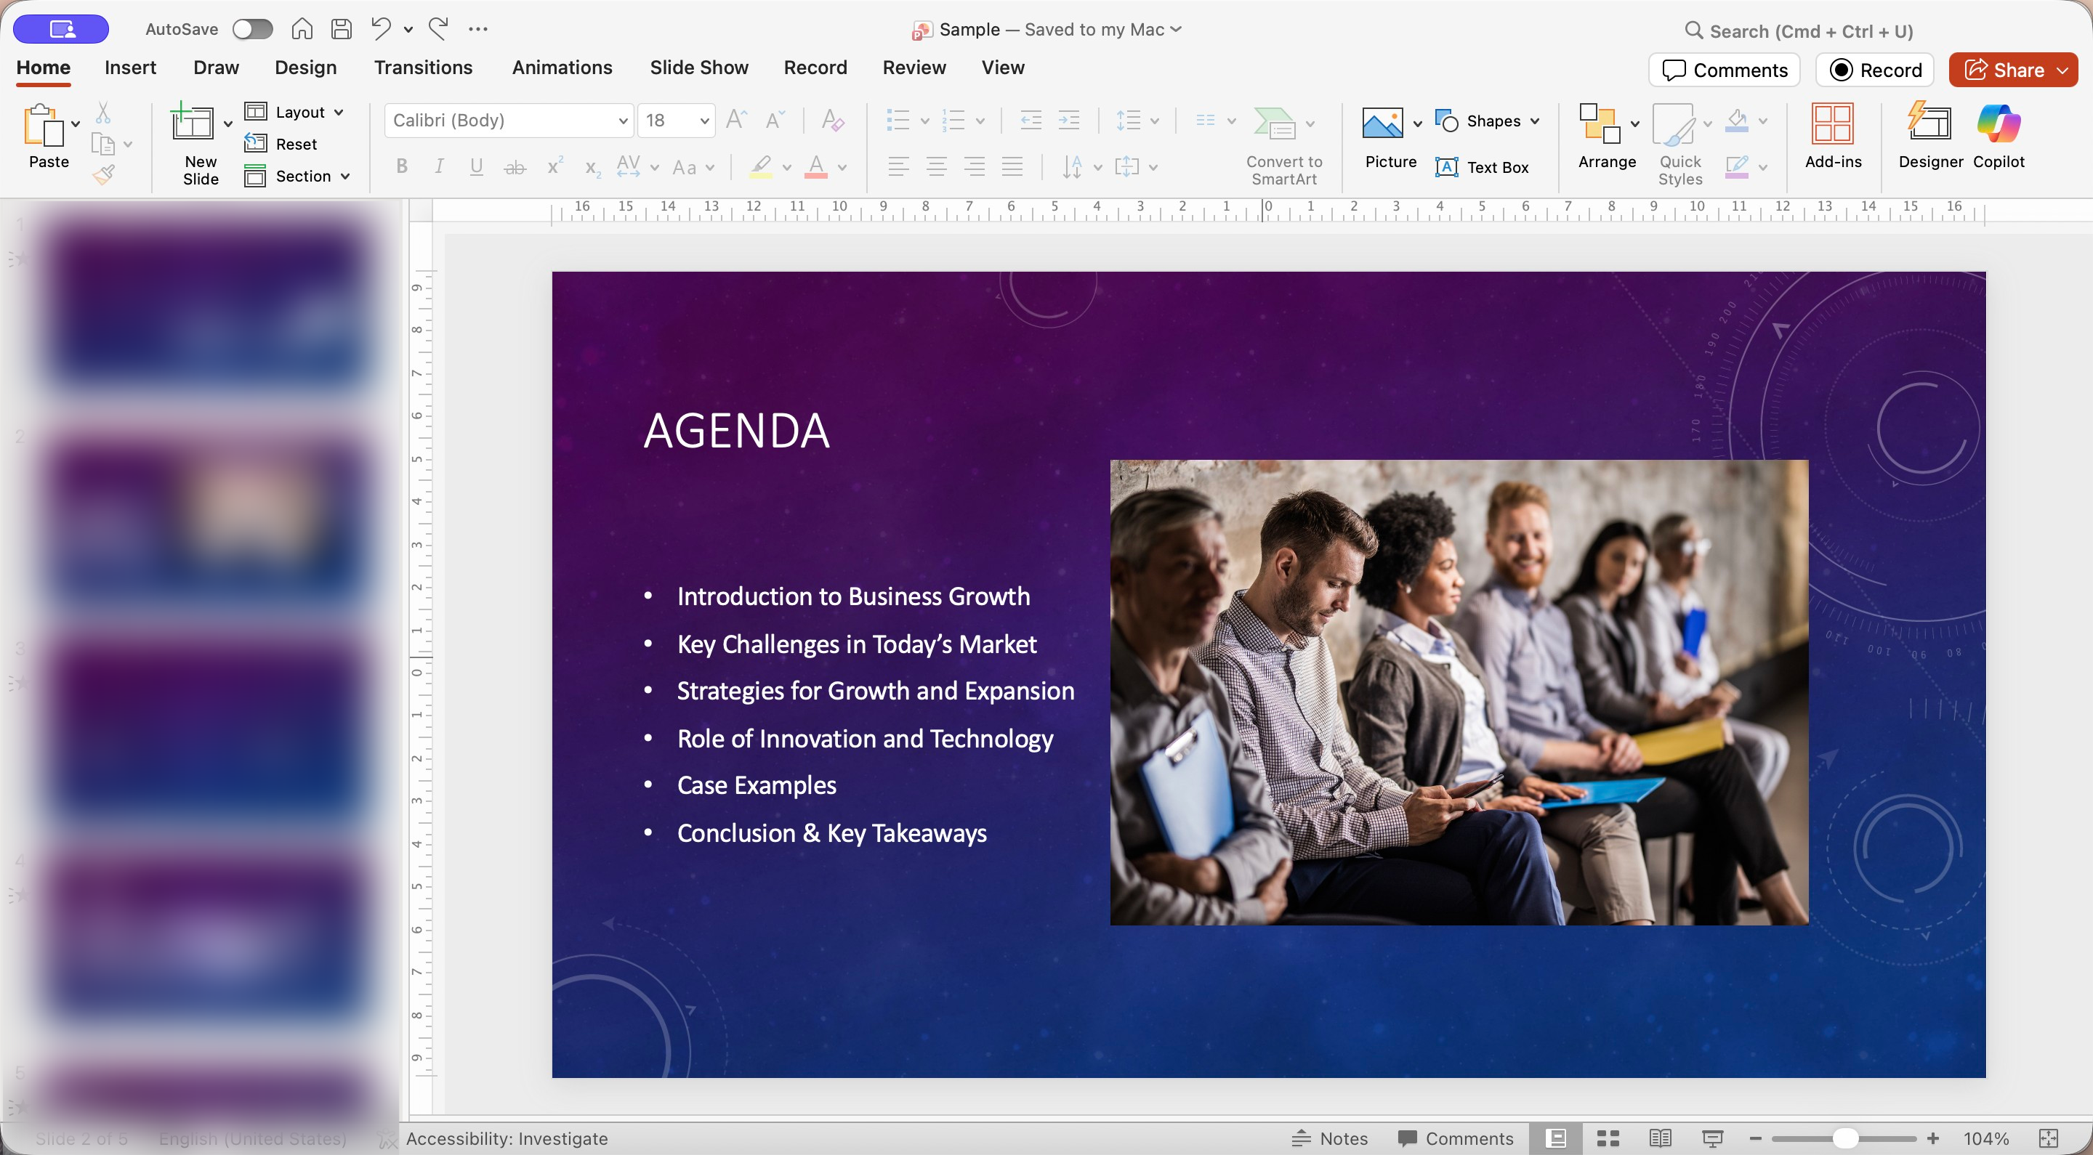Toggle Comments pane in status bar
The width and height of the screenshot is (2093, 1155).
pyautogui.click(x=1455, y=1138)
